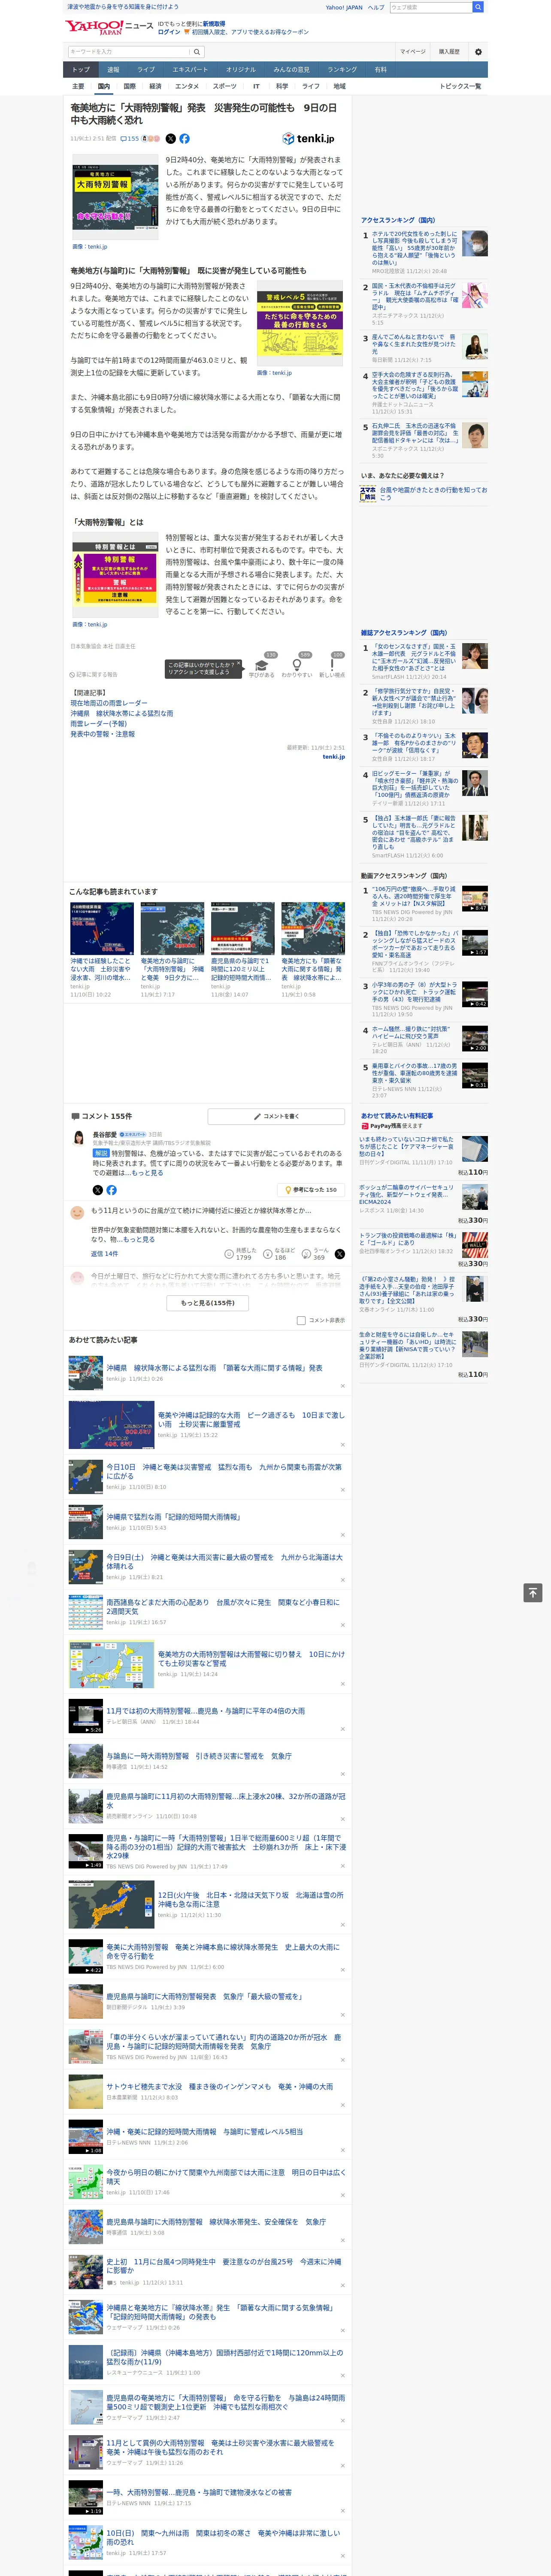The width and height of the screenshot is (551, 2576).
Task: Open 発表中の警報・注意報 related link
Action: 102,734
